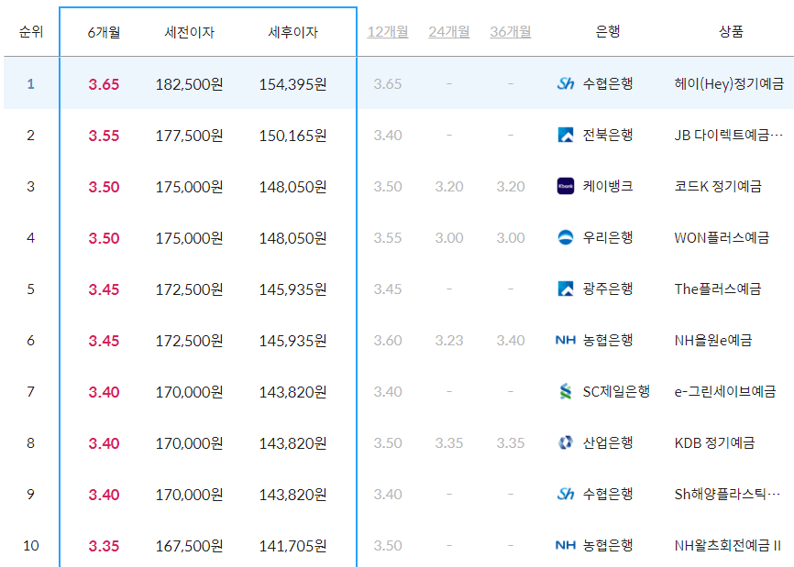Click the 케이뱅크 bank name
The height and width of the screenshot is (567, 794).
point(608,186)
